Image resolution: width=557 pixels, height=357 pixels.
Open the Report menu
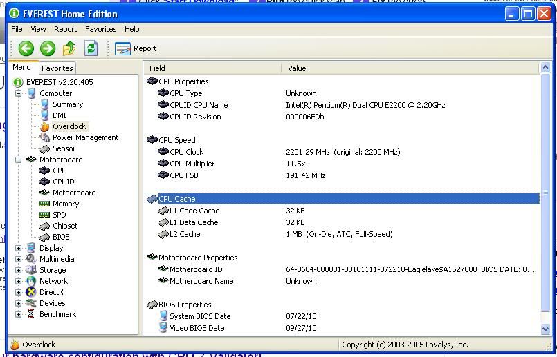(x=65, y=29)
